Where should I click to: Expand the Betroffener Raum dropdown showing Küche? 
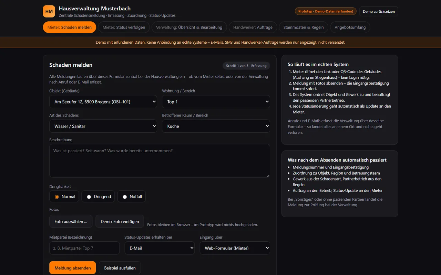(x=216, y=126)
